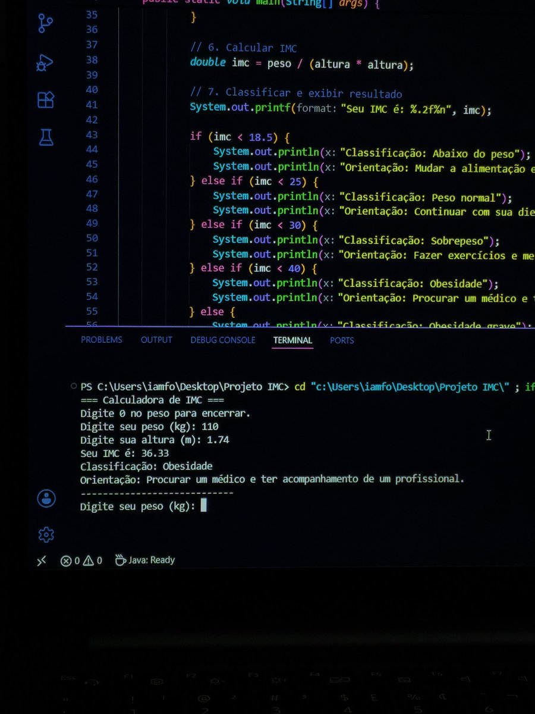The image size is (535, 714).
Task: Open the Accounts menu icon
Action: (x=46, y=498)
